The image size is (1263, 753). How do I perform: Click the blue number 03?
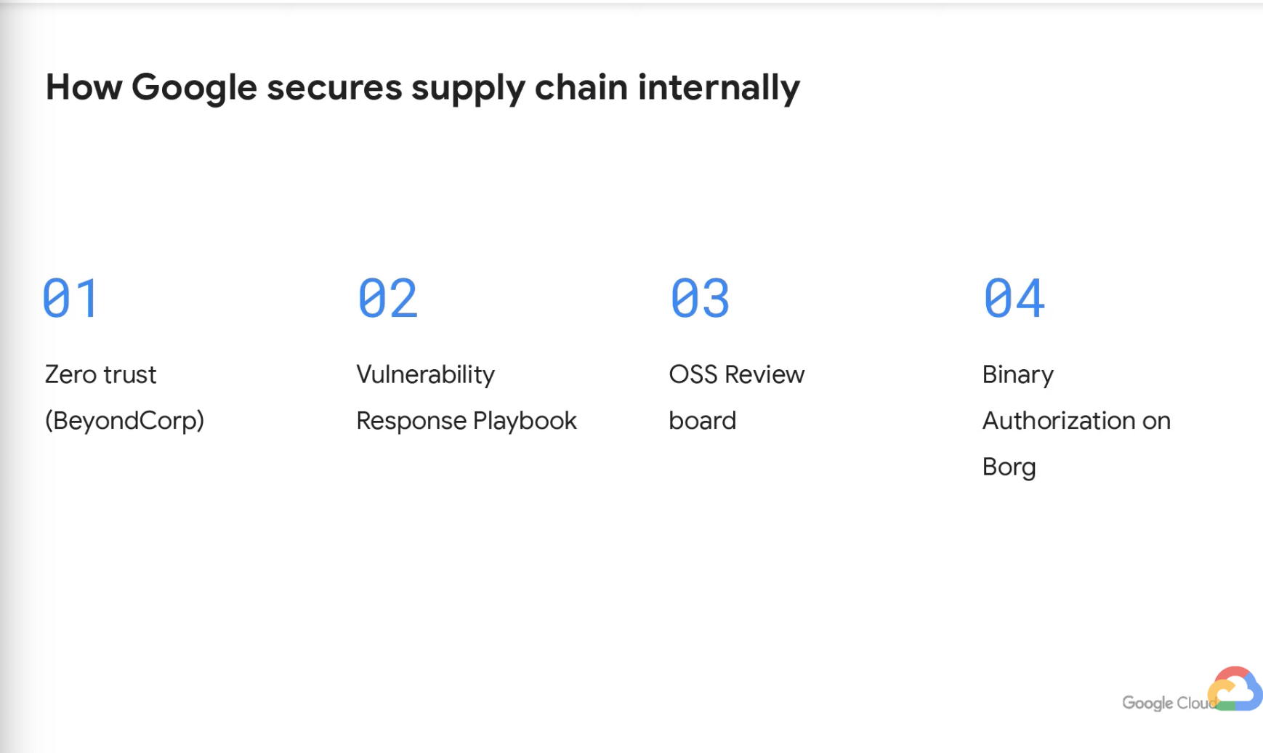pyautogui.click(x=700, y=299)
